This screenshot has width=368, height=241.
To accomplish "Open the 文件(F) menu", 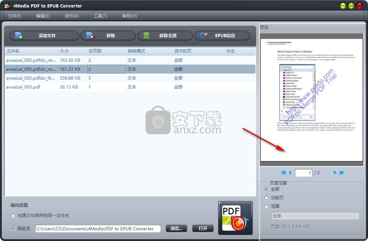I will [x=15, y=16].
